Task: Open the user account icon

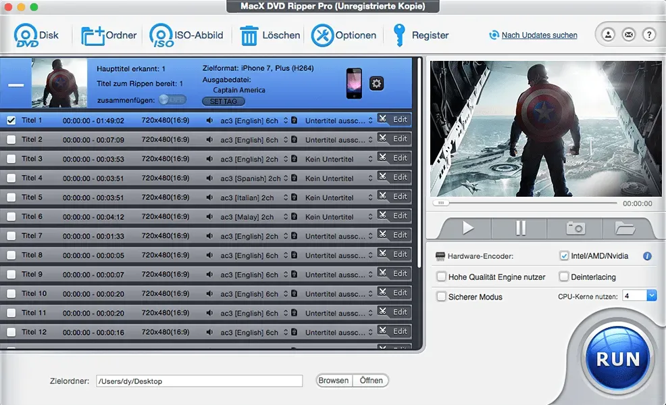Action: tap(608, 35)
